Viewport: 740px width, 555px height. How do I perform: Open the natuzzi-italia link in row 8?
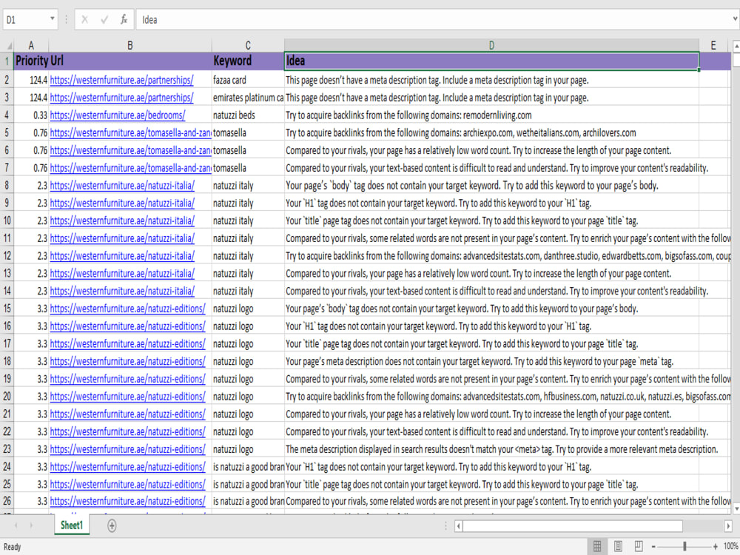tap(122, 186)
